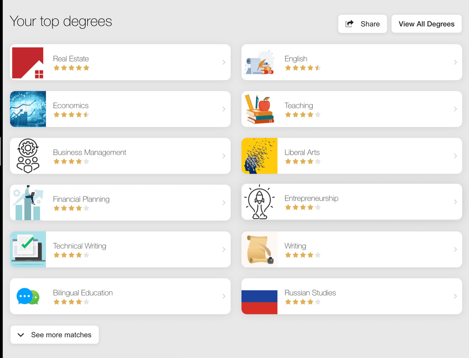Open Business Management via its chevron arrow
This screenshot has height=358, width=469.
224,156
